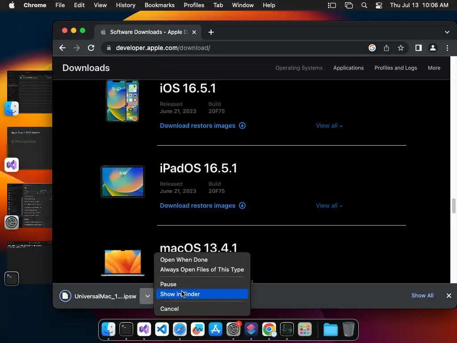Viewport: 457px width, 343px height.
Task: Reload the developer.apple.com page
Action: (91, 48)
